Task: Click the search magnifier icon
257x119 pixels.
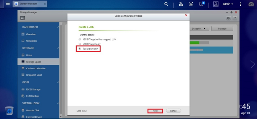Action: 166,4
